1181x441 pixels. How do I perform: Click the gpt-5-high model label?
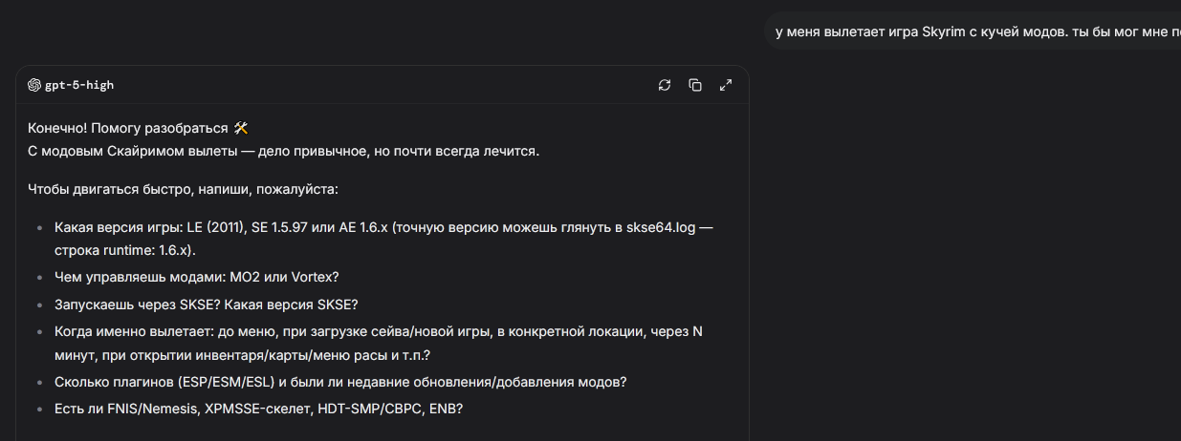pos(79,85)
